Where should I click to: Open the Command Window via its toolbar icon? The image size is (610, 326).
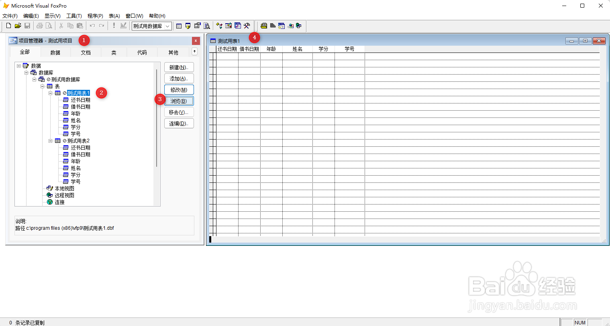[x=178, y=26]
